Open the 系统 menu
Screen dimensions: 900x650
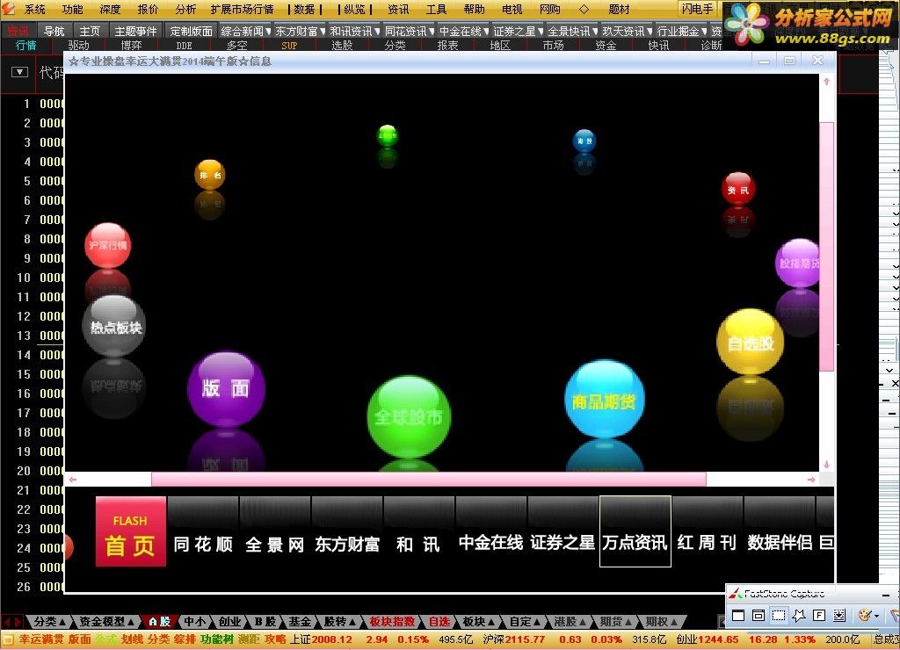tap(34, 9)
